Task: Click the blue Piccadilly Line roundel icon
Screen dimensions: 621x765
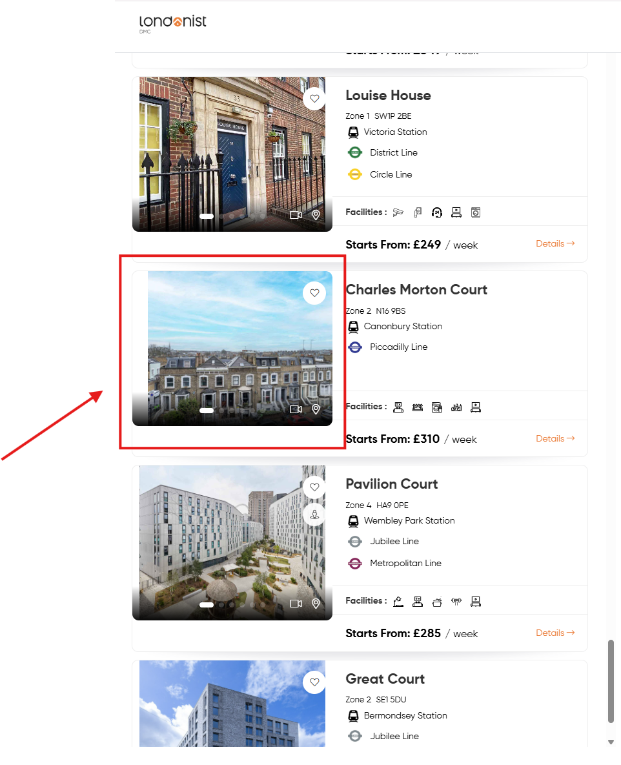Action: (355, 347)
